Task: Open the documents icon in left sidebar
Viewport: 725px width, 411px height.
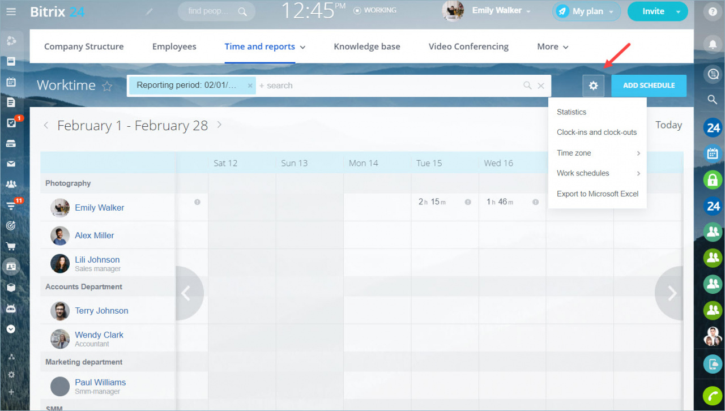Action: pos(11,102)
